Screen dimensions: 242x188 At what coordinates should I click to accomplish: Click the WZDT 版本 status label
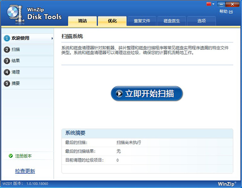pos(13,184)
